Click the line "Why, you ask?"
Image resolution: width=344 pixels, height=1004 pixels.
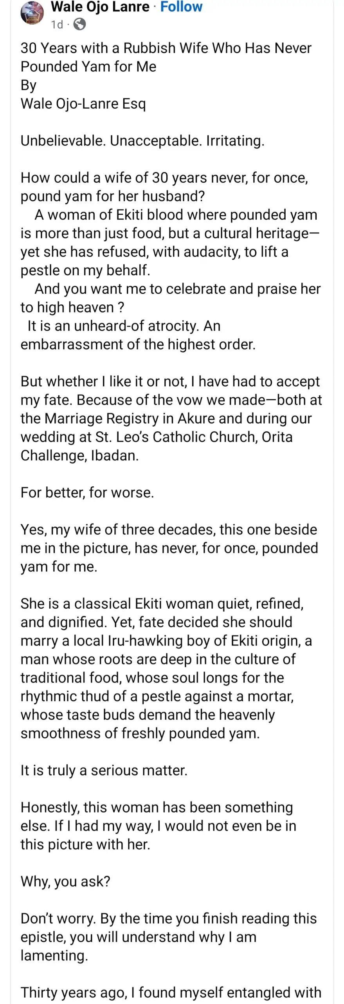click(65, 881)
